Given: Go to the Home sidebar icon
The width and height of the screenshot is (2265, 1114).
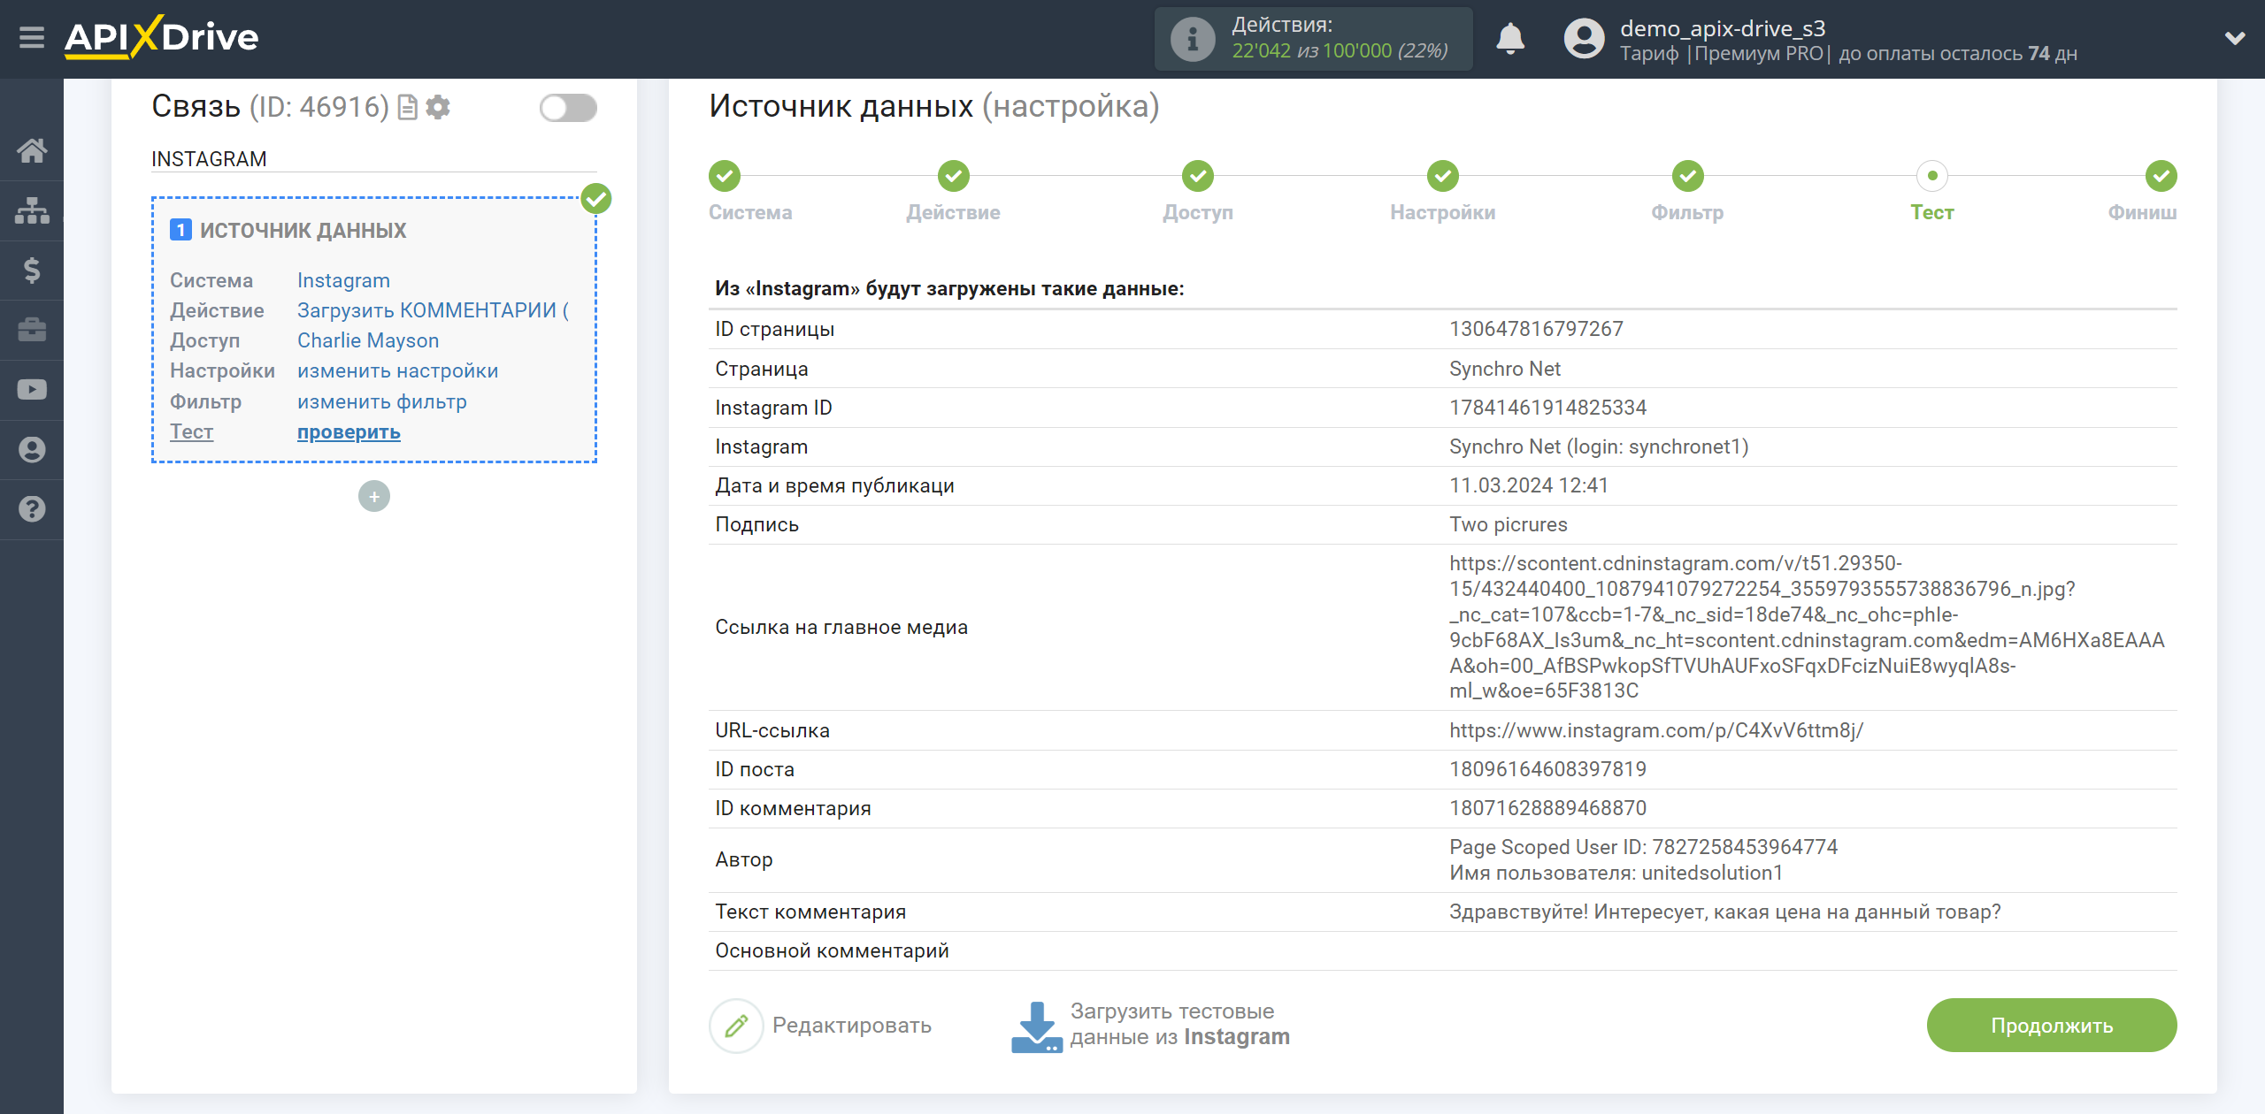Looking at the screenshot, I should (32, 150).
